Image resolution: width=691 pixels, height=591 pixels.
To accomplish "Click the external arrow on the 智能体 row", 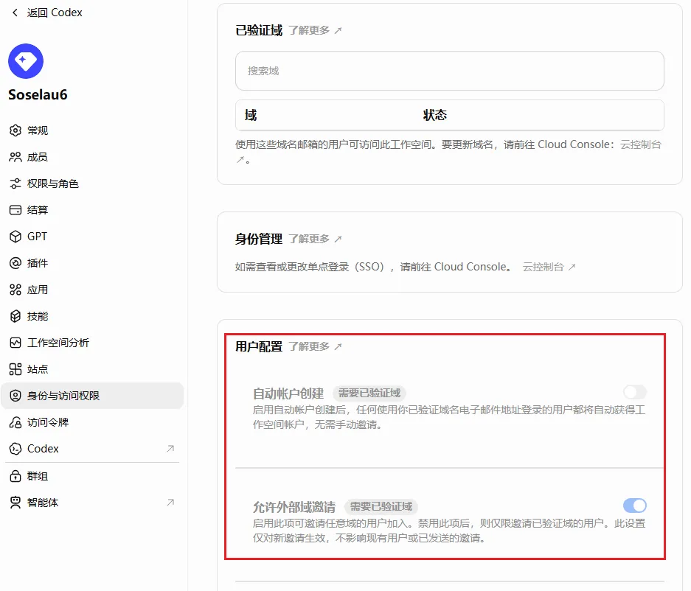I will point(170,502).
